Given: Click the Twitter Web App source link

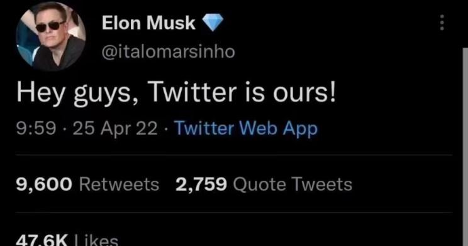Looking at the screenshot, I should pyautogui.click(x=246, y=129).
